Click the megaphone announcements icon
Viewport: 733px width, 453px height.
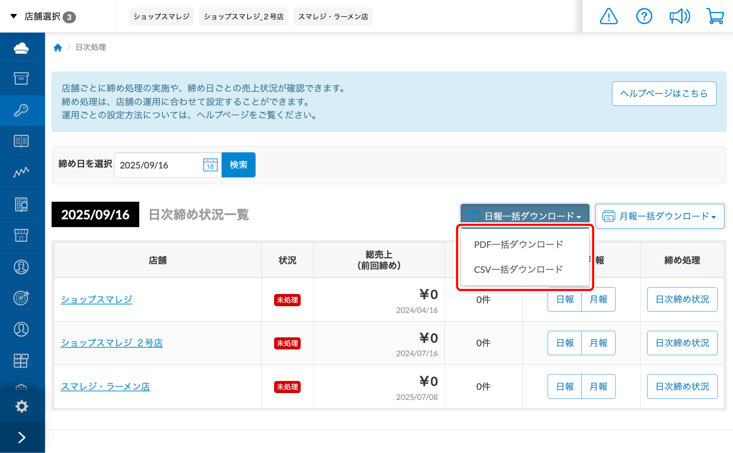(679, 16)
